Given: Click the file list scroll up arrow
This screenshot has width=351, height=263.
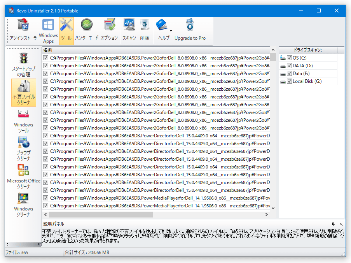Looking at the screenshot, I should tap(273, 50).
